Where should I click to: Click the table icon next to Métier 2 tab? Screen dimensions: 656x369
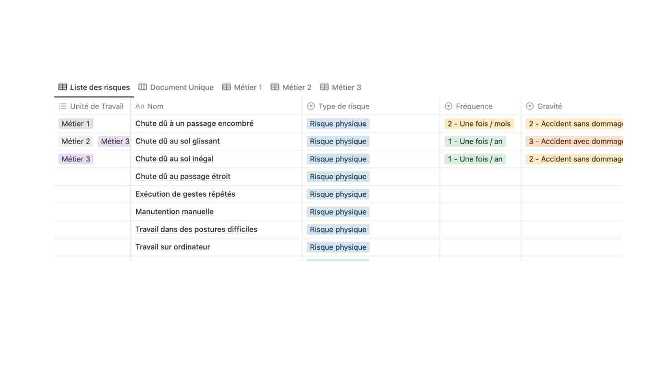(275, 87)
